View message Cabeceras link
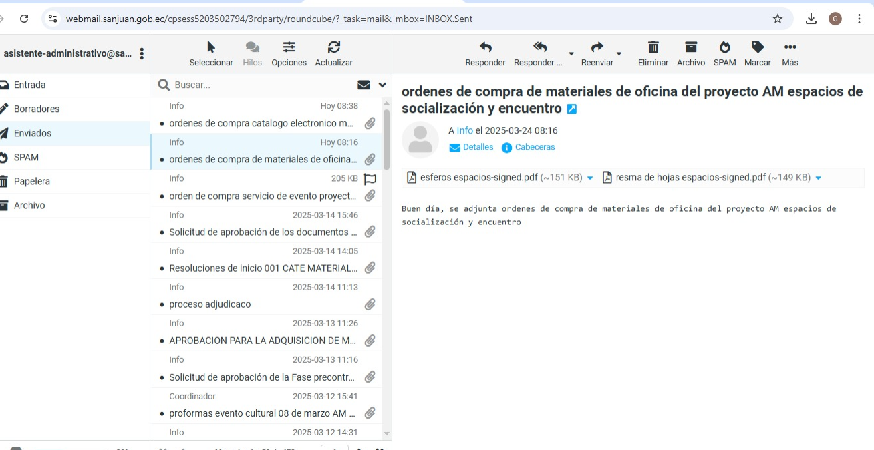 tap(535, 148)
